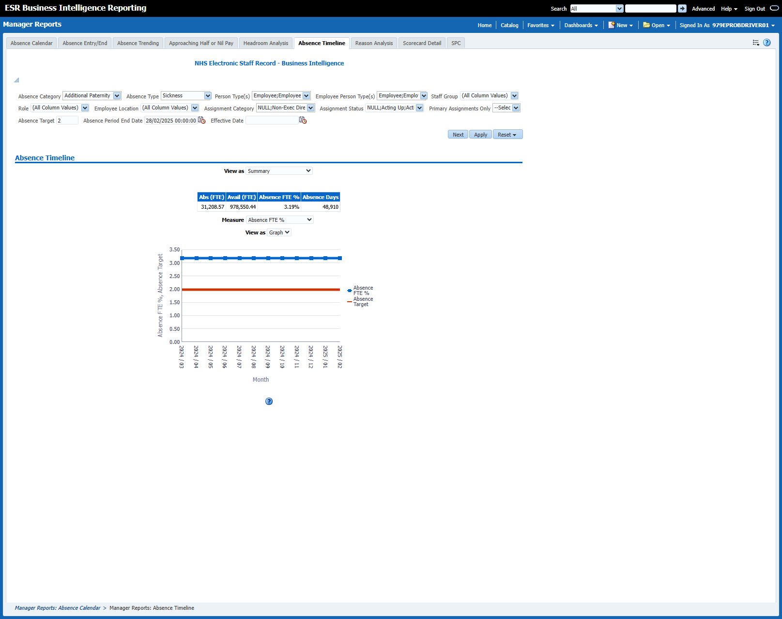Expand the Absence Category dropdown
The image size is (782, 619).
point(117,96)
